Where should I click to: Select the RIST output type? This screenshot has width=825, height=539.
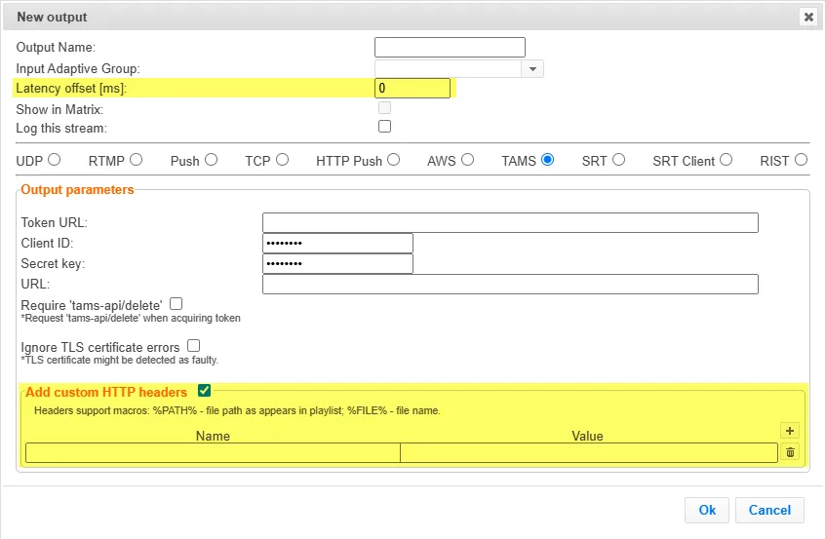[x=801, y=159]
